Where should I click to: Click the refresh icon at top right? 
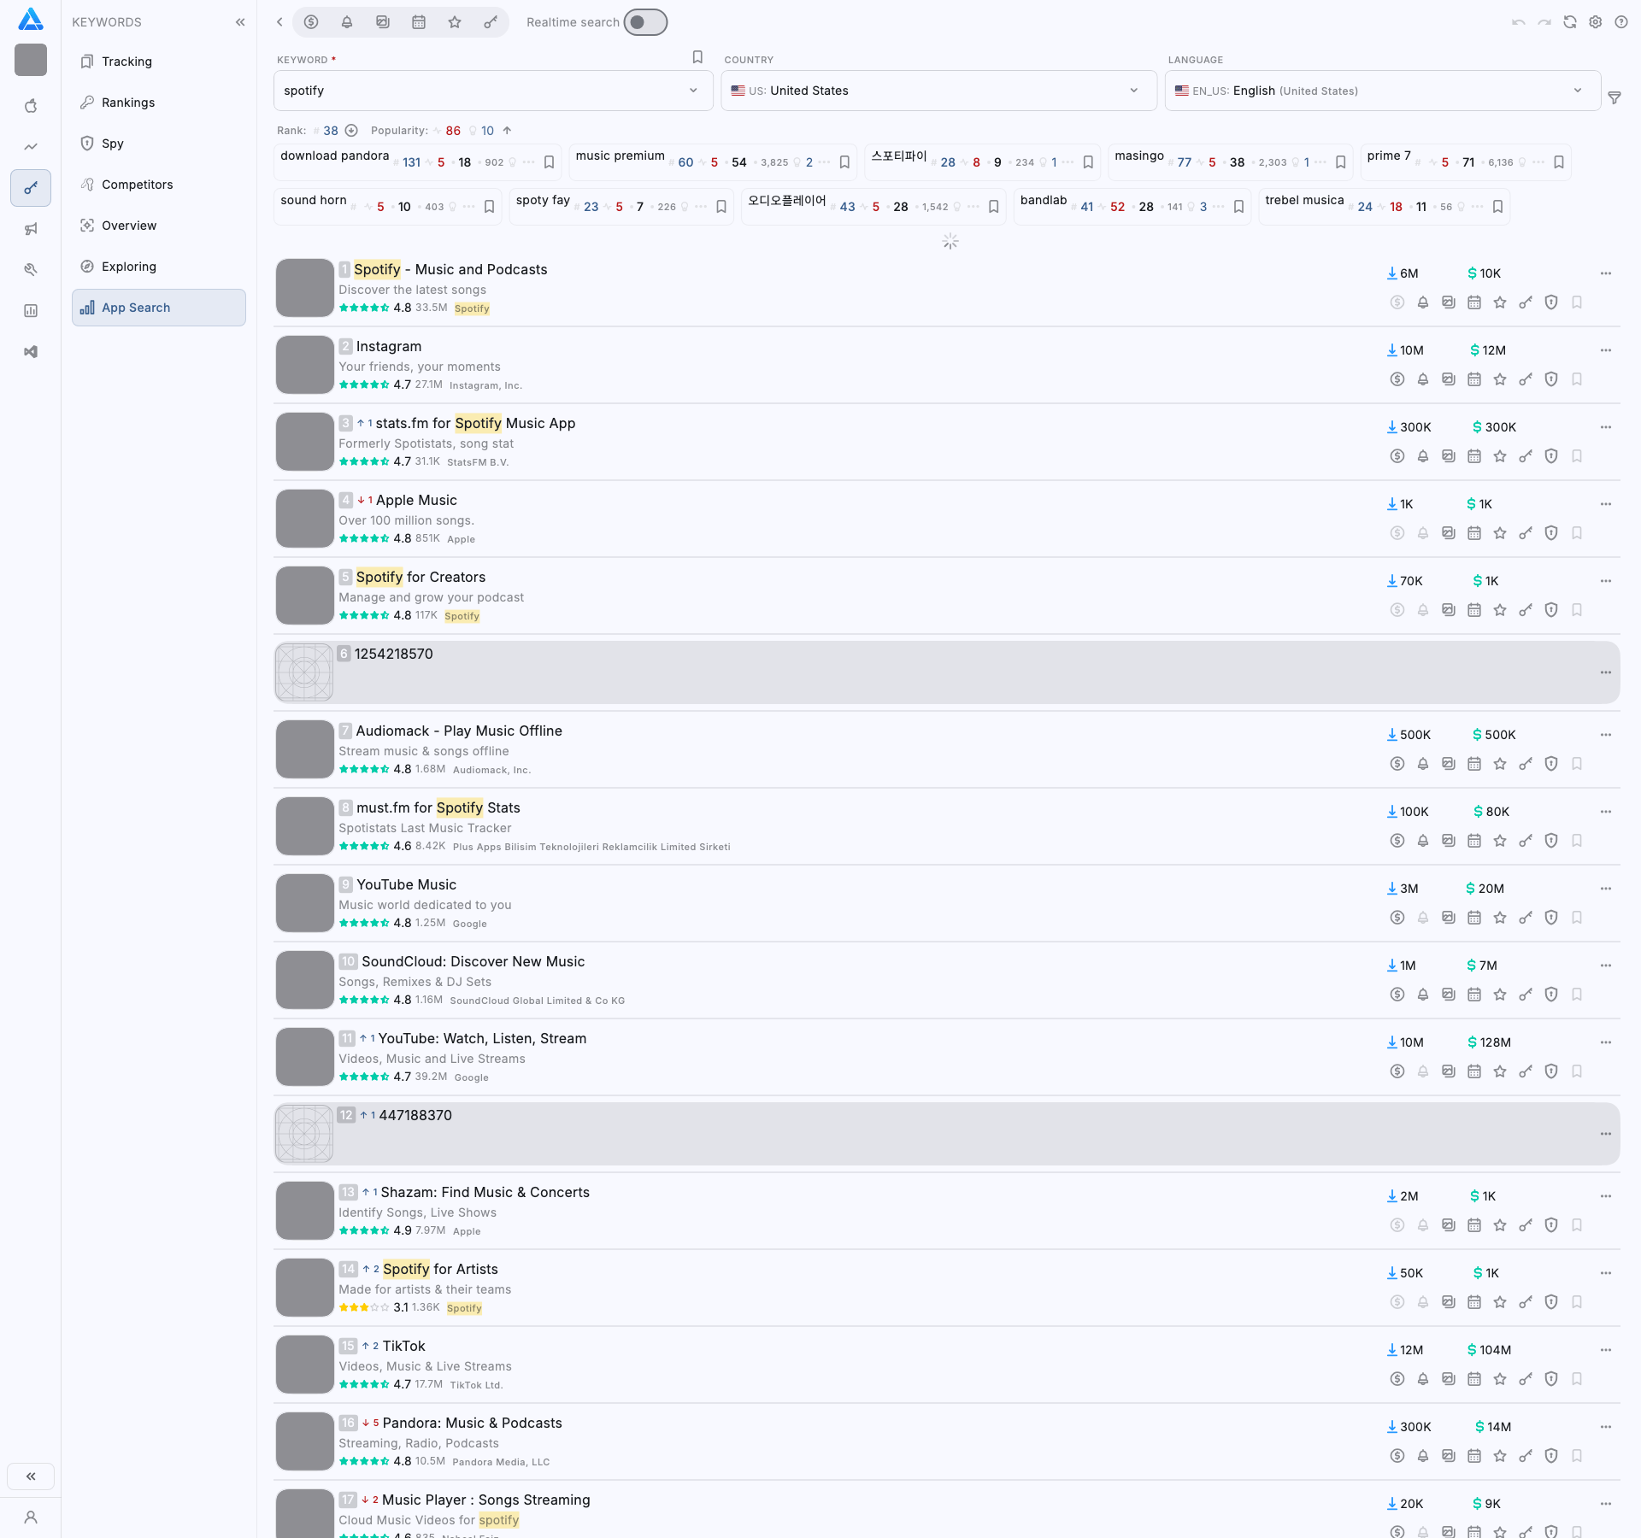1570,22
